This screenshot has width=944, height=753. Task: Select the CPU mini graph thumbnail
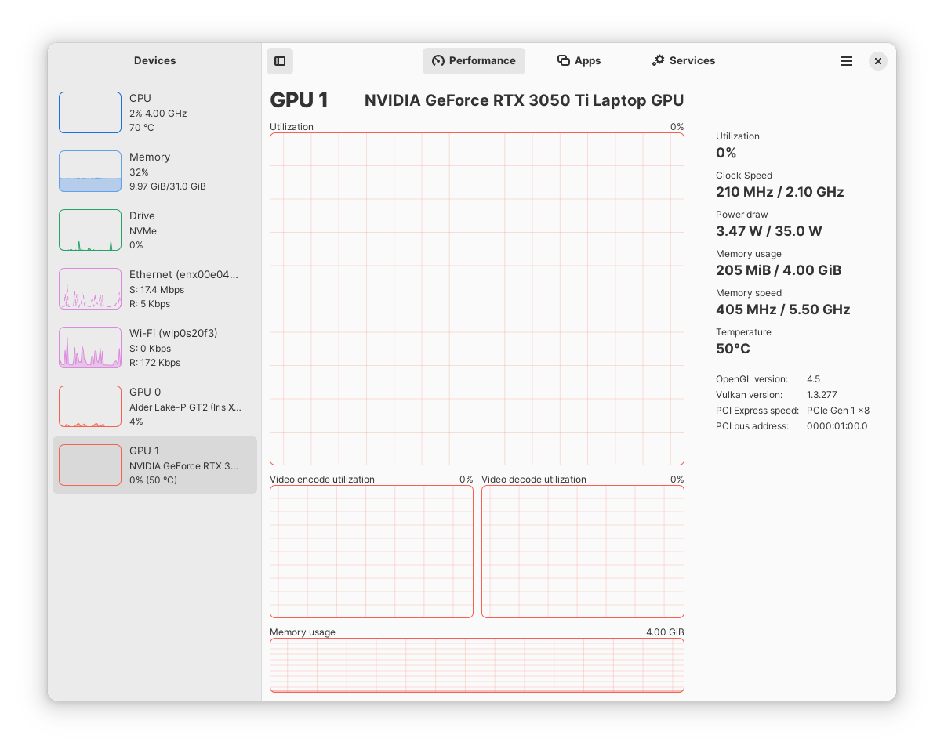(x=90, y=113)
